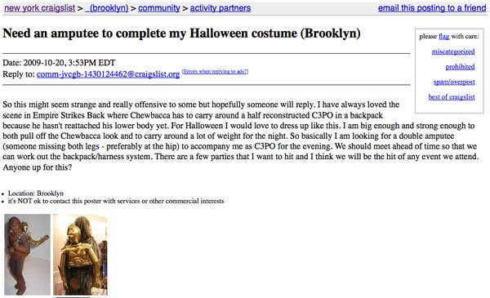Open Errors when replying to ads link
This screenshot has height=298, width=490.
[x=216, y=72]
